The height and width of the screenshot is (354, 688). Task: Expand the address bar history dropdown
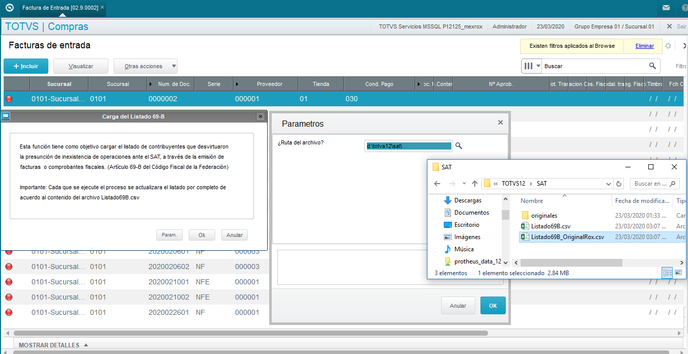(608, 184)
